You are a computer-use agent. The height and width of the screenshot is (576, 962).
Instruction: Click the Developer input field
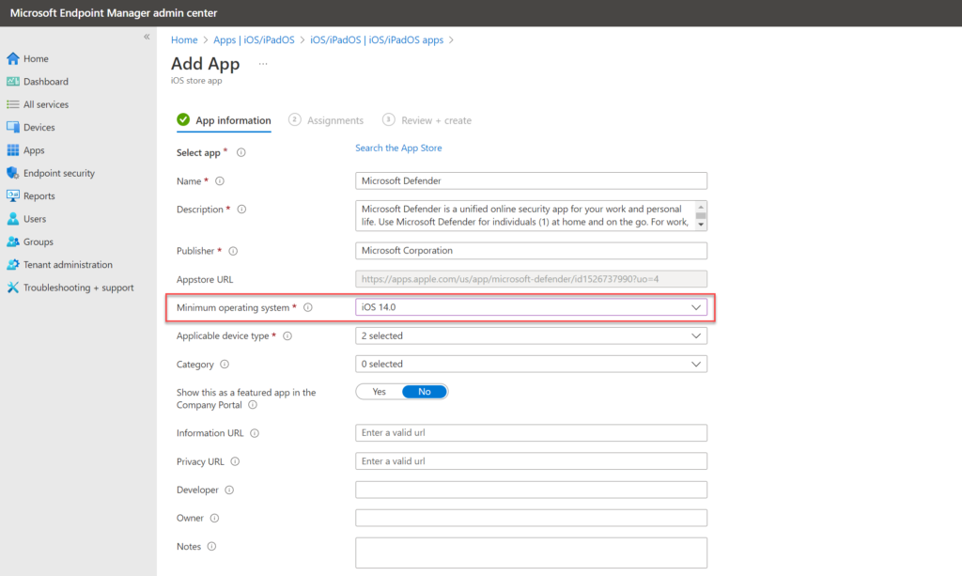(x=531, y=490)
